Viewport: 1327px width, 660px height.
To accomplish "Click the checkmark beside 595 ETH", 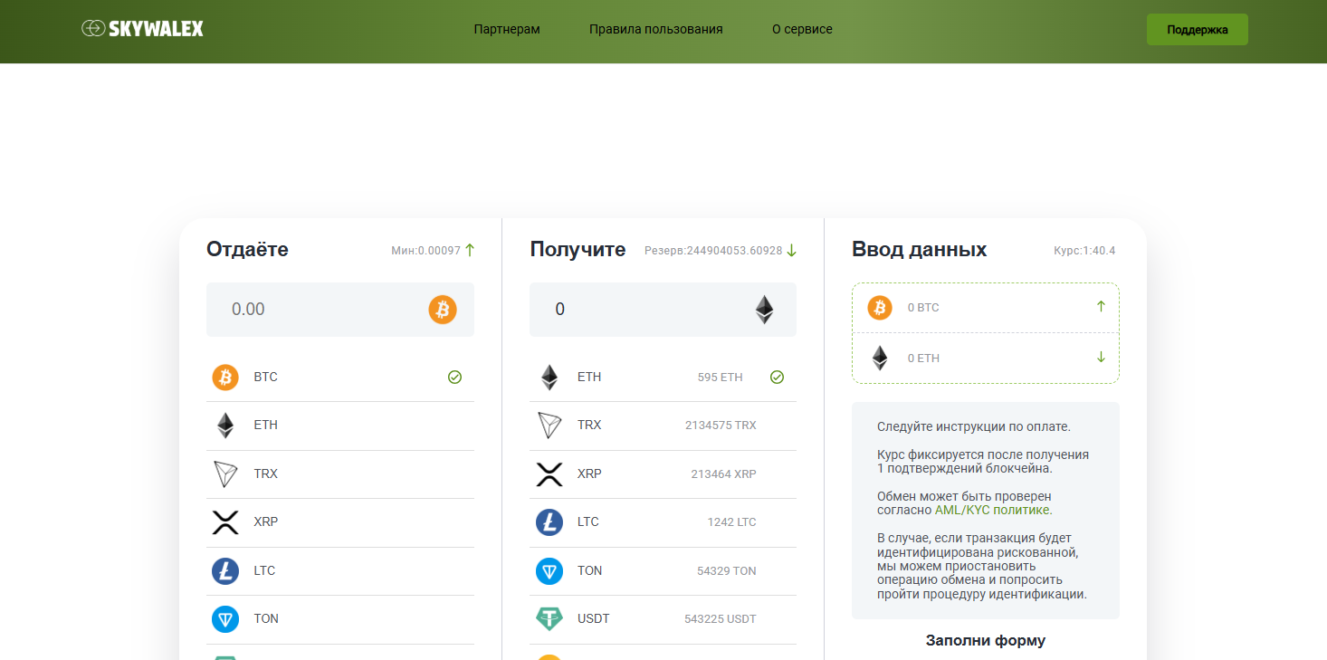I will 777,378.
